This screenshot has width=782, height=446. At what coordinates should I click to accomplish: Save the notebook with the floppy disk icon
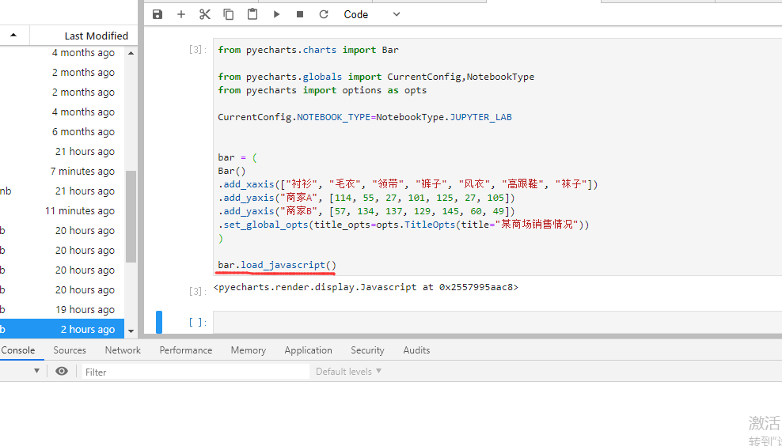(158, 14)
